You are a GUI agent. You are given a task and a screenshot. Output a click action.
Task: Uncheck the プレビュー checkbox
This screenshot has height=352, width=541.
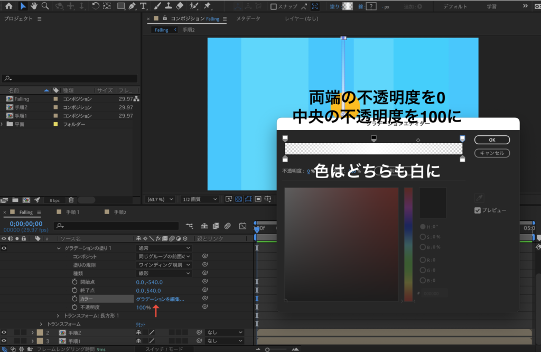tap(478, 210)
